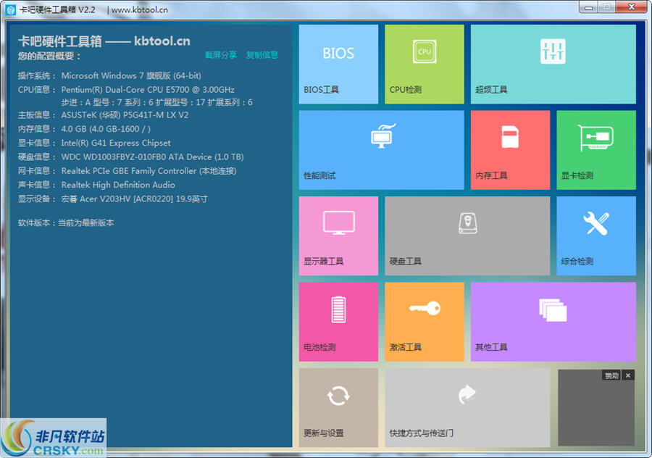Open the BIOS工具 (BIOS tools) tile

338,64
